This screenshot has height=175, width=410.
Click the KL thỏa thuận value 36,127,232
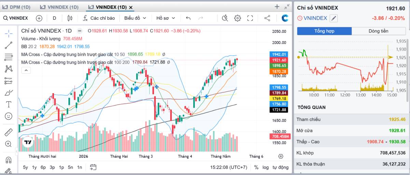click(x=394, y=164)
